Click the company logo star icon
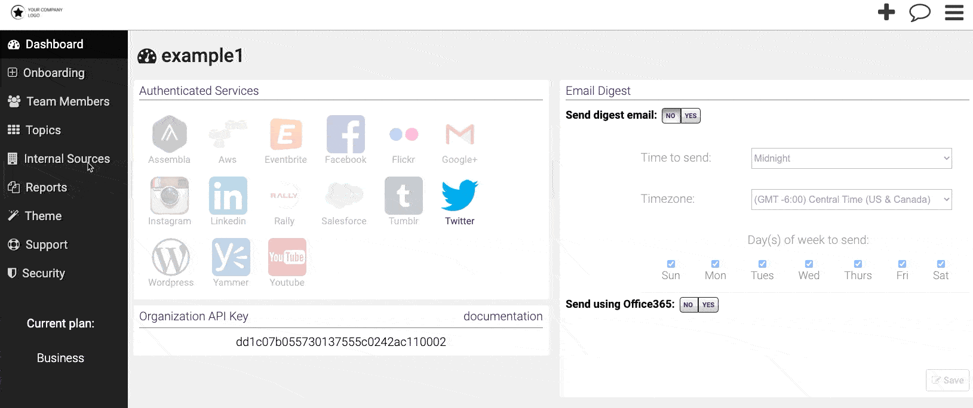This screenshot has width=973, height=408. (18, 12)
